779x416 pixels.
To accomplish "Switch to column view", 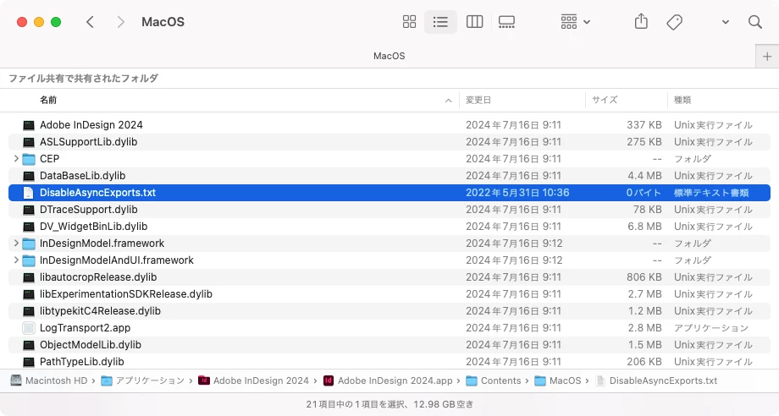I will (x=474, y=22).
